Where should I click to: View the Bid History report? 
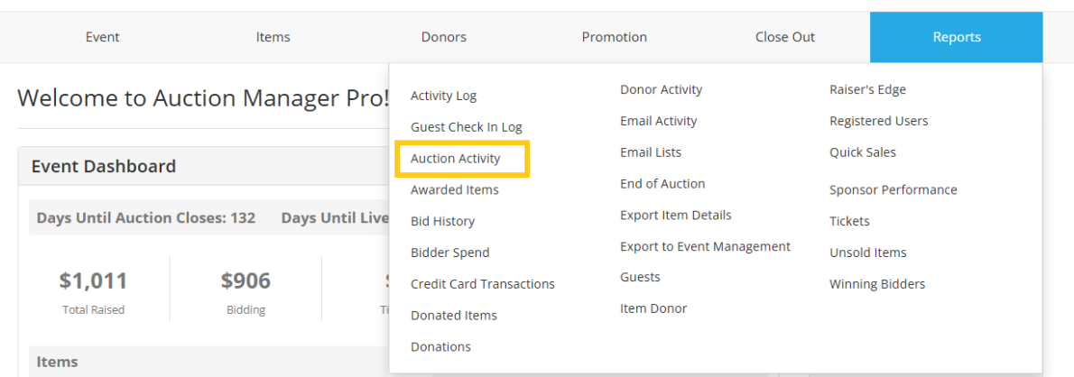click(442, 222)
